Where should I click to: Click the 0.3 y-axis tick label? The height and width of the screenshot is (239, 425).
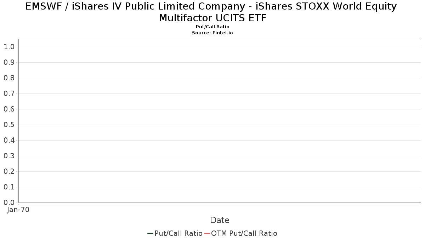click(9, 156)
